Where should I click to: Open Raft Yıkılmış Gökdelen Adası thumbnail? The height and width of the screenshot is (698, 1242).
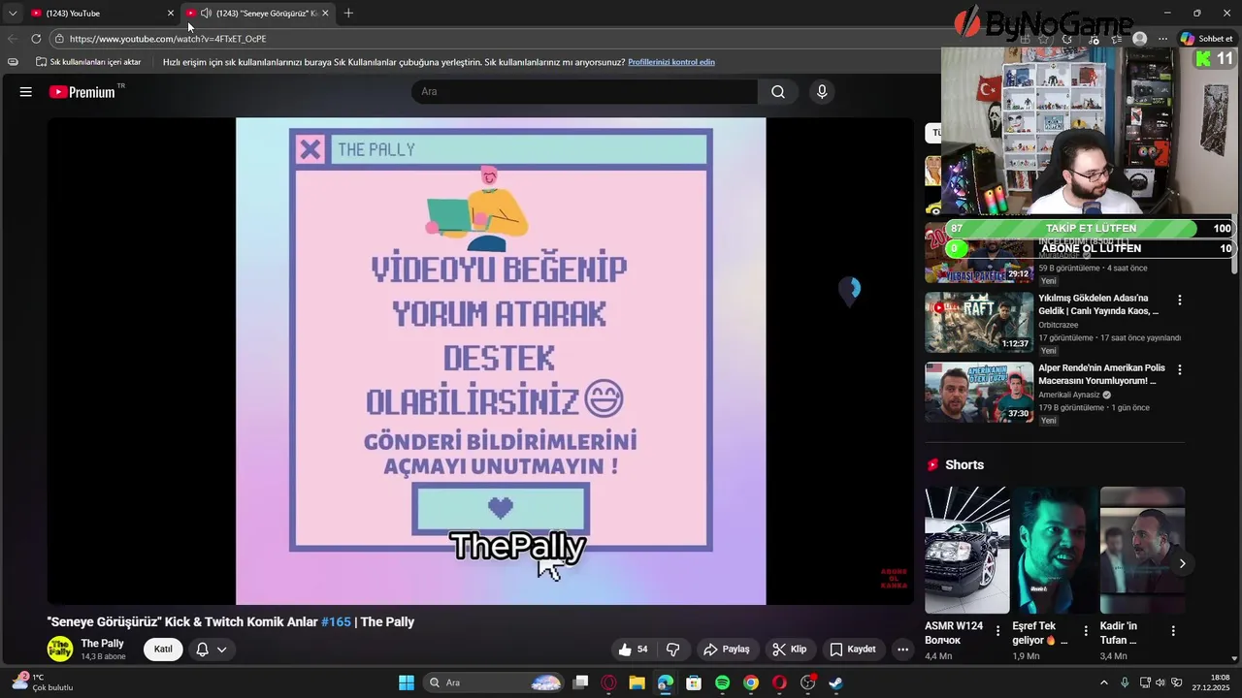pos(979,323)
